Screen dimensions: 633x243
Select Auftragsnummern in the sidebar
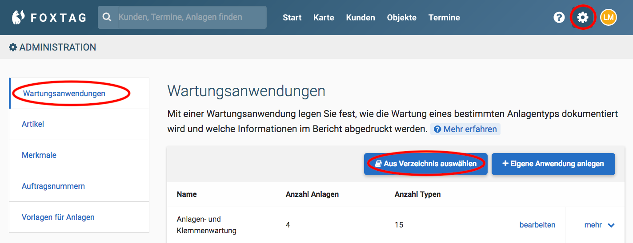pyautogui.click(x=80, y=186)
